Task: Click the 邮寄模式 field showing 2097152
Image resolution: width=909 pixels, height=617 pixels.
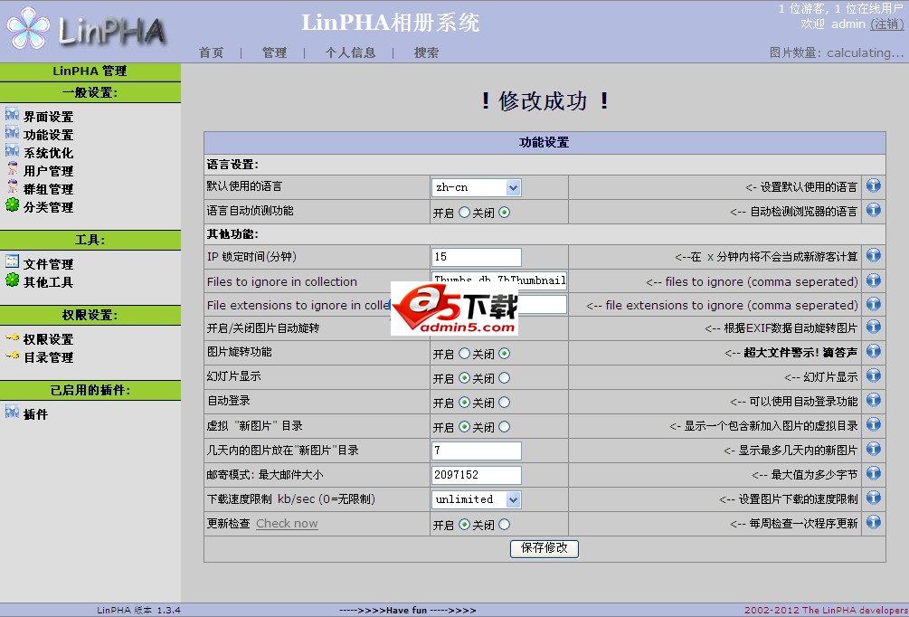Action: [x=477, y=475]
